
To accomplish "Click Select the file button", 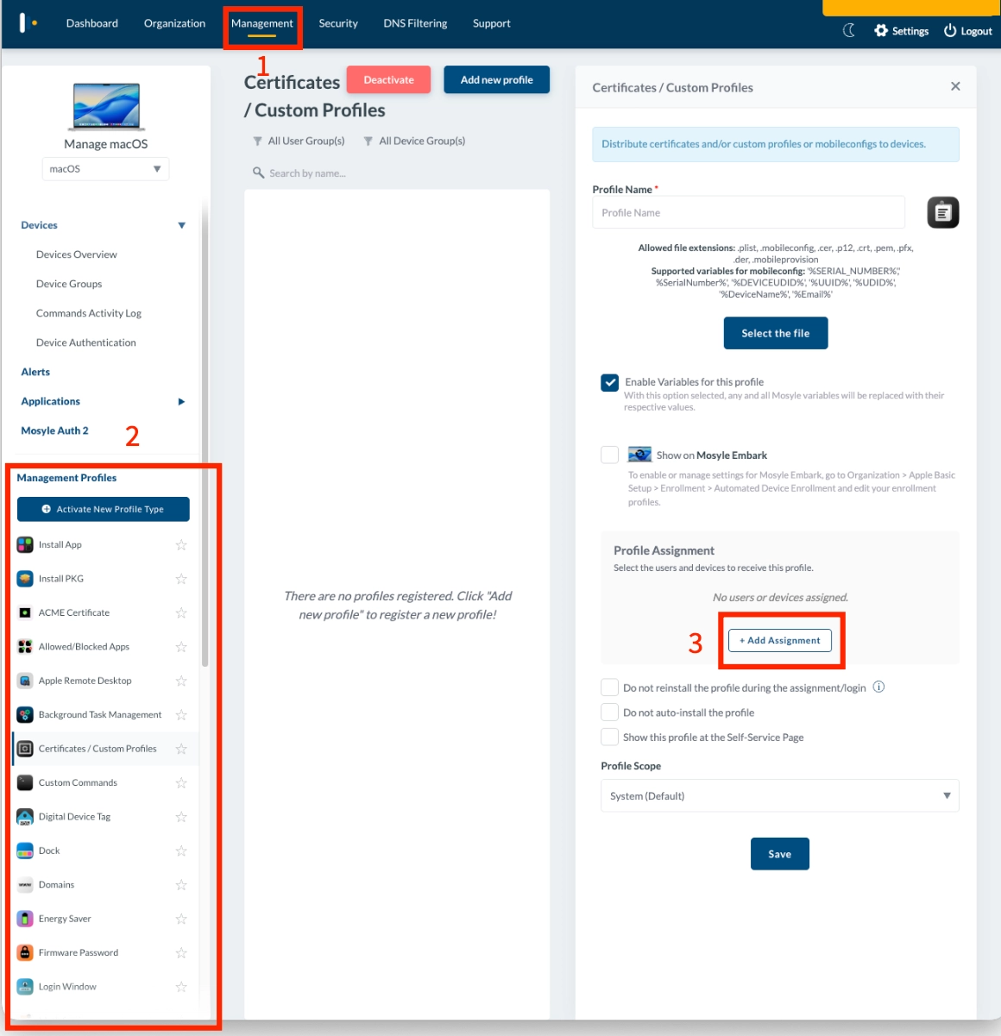I will pos(776,333).
